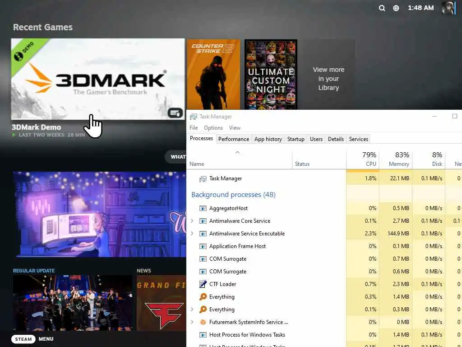Click the What's New pill button

(x=176, y=157)
